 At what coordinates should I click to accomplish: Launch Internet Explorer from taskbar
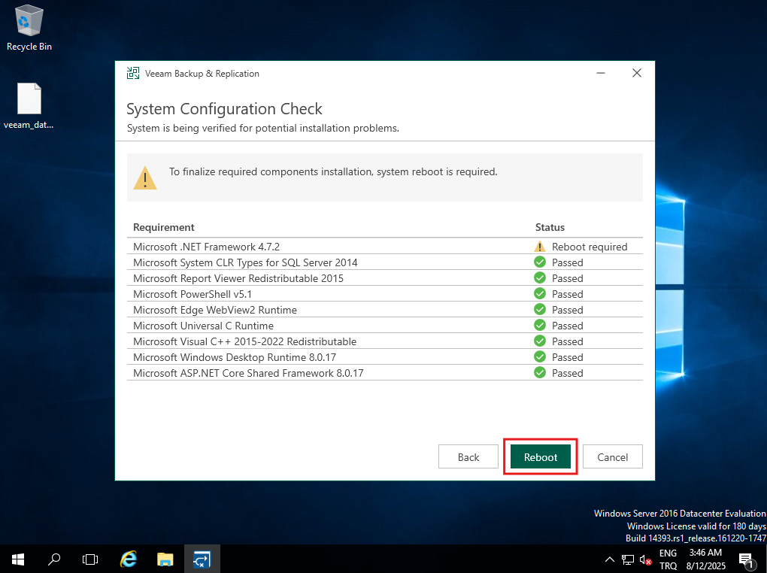[129, 559]
